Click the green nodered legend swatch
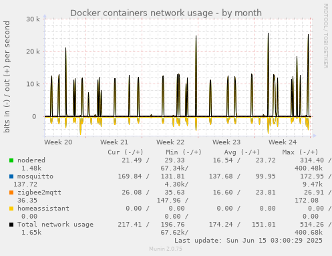332x256 pixels. tap(11, 160)
